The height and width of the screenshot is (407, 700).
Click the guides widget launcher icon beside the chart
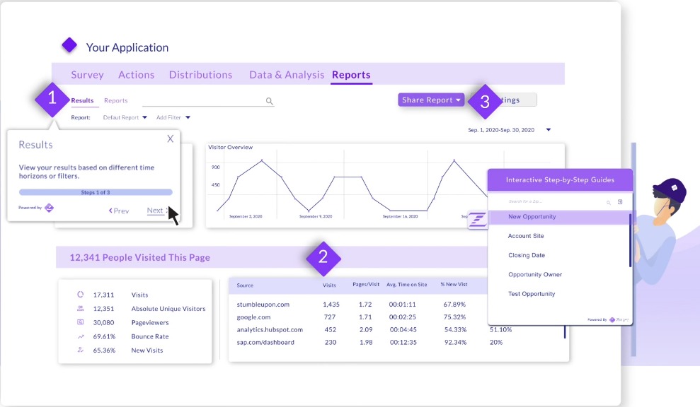477,219
